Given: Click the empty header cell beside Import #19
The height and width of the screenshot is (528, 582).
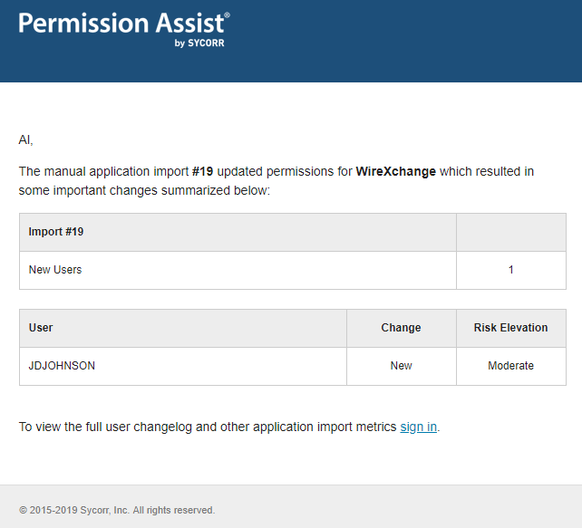Looking at the screenshot, I should pos(511,232).
